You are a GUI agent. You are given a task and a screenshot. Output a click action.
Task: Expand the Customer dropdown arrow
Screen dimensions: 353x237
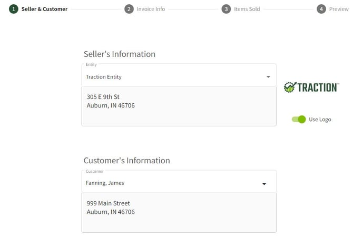(264, 184)
